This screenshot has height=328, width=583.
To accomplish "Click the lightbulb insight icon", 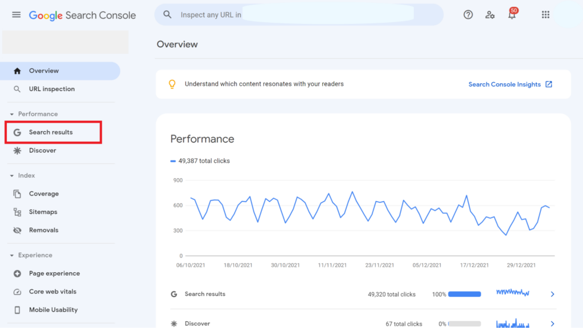I will [x=172, y=84].
